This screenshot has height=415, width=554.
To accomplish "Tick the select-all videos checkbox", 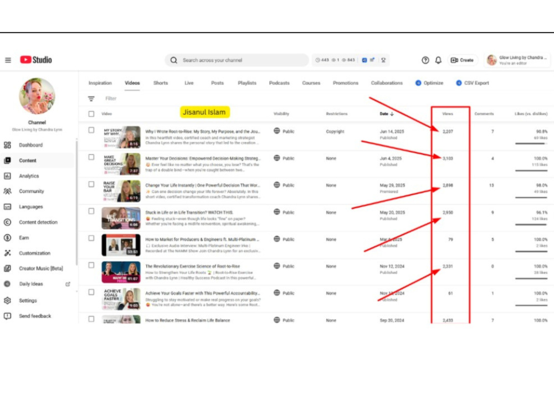I will (x=91, y=113).
